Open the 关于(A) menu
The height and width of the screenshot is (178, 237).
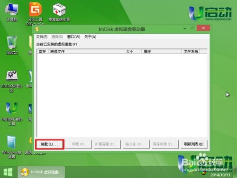(x=90, y=37)
